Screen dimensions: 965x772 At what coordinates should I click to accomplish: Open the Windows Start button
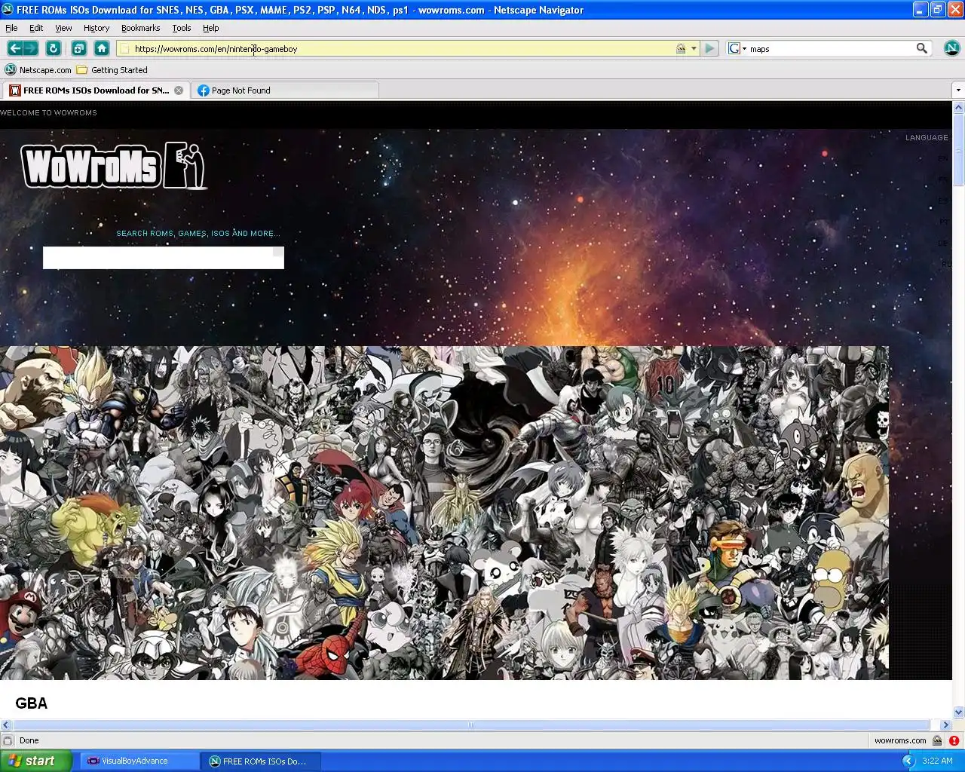(x=36, y=761)
